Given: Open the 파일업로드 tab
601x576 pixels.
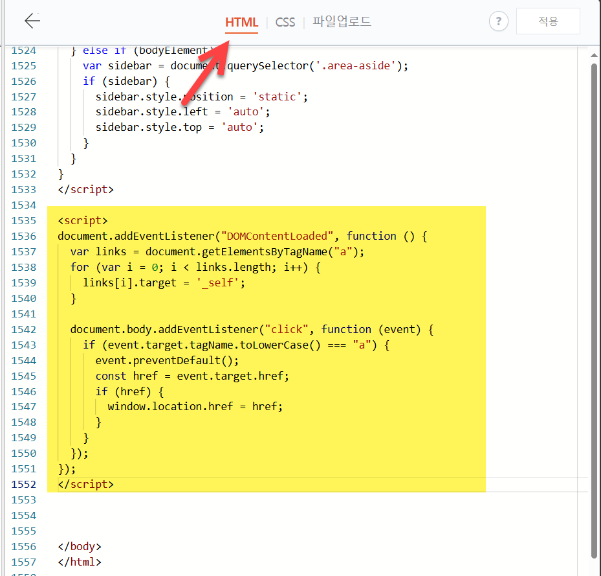Looking at the screenshot, I should click(x=342, y=21).
